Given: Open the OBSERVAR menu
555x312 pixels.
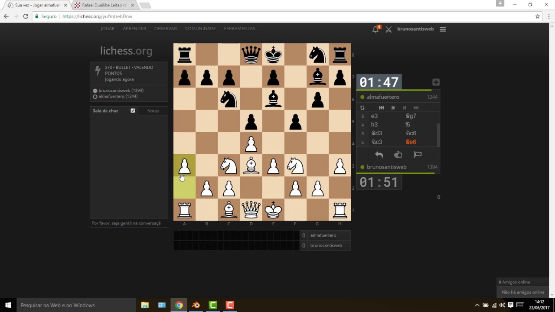Looking at the screenshot, I should (166, 29).
